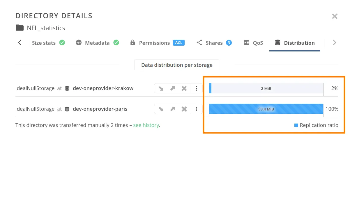
Task: Evict data from dev-oneprovider-krakow
Action: coord(184,88)
